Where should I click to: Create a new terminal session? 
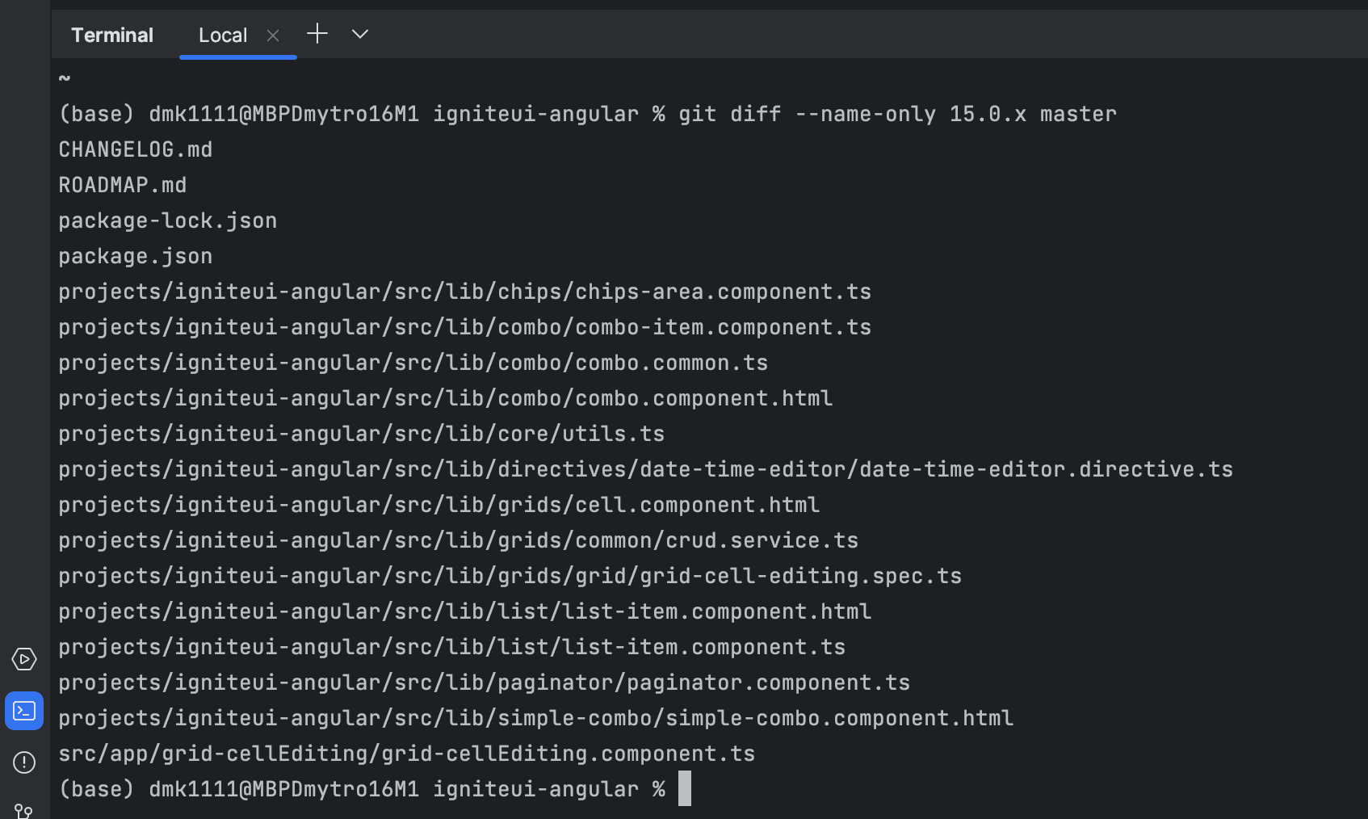pyautogui.click(x=317, y=34)
